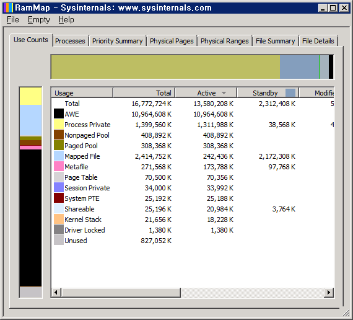
Task: Click the 2,312,408 K standby total
Action: coord(277,104)
